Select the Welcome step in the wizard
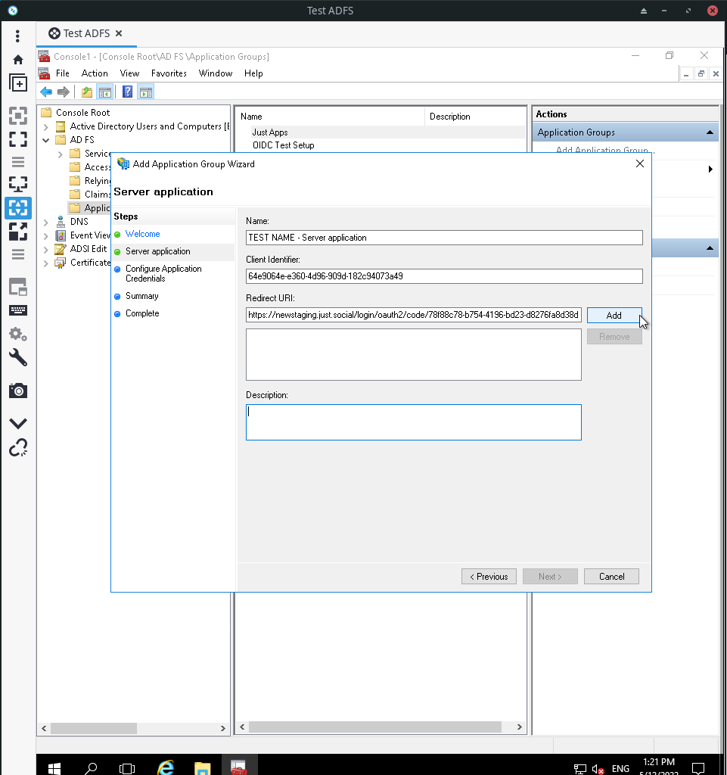 pyautogui.click(x=142, y=234)
